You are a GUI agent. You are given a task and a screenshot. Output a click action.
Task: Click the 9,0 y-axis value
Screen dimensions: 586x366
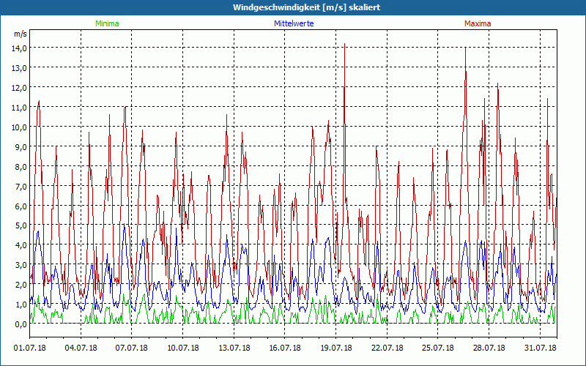(21, 147)
